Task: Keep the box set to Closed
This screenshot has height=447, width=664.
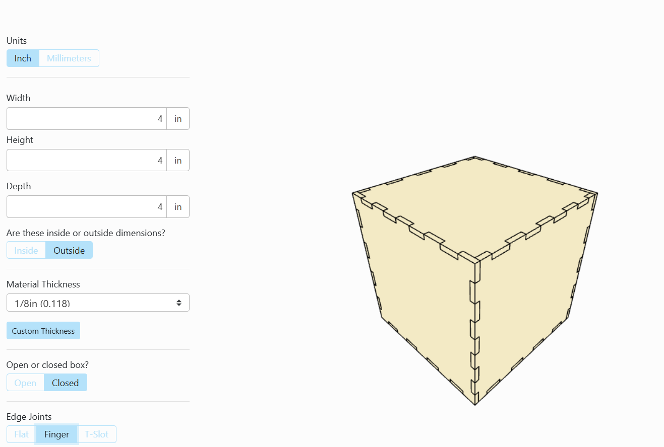Action: (x=65, y=383)
